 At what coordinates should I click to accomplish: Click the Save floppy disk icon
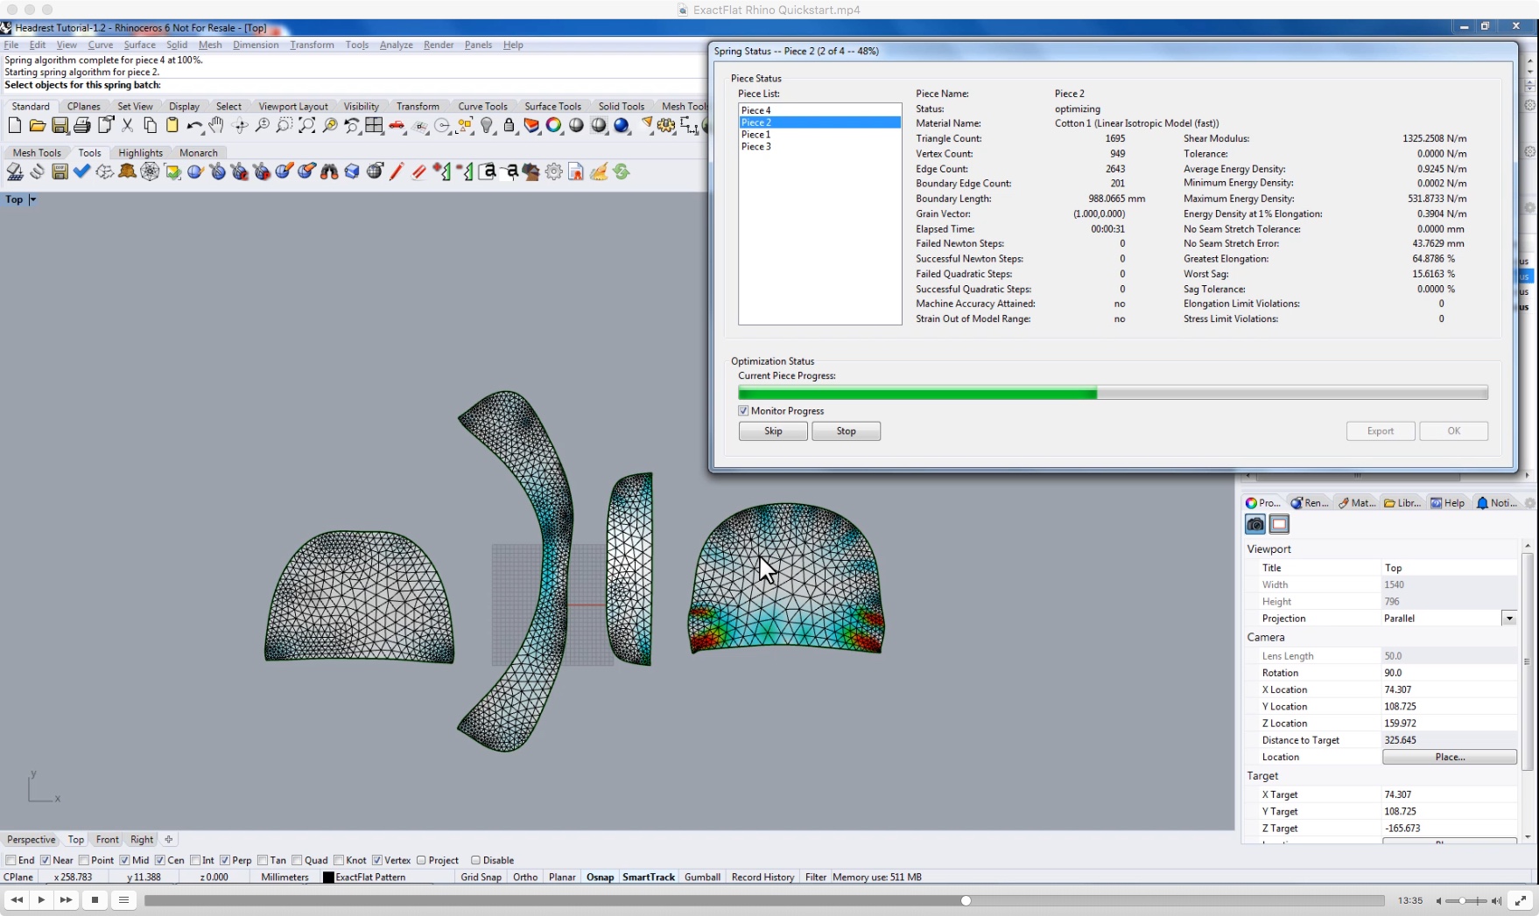[x=60, y=126]
